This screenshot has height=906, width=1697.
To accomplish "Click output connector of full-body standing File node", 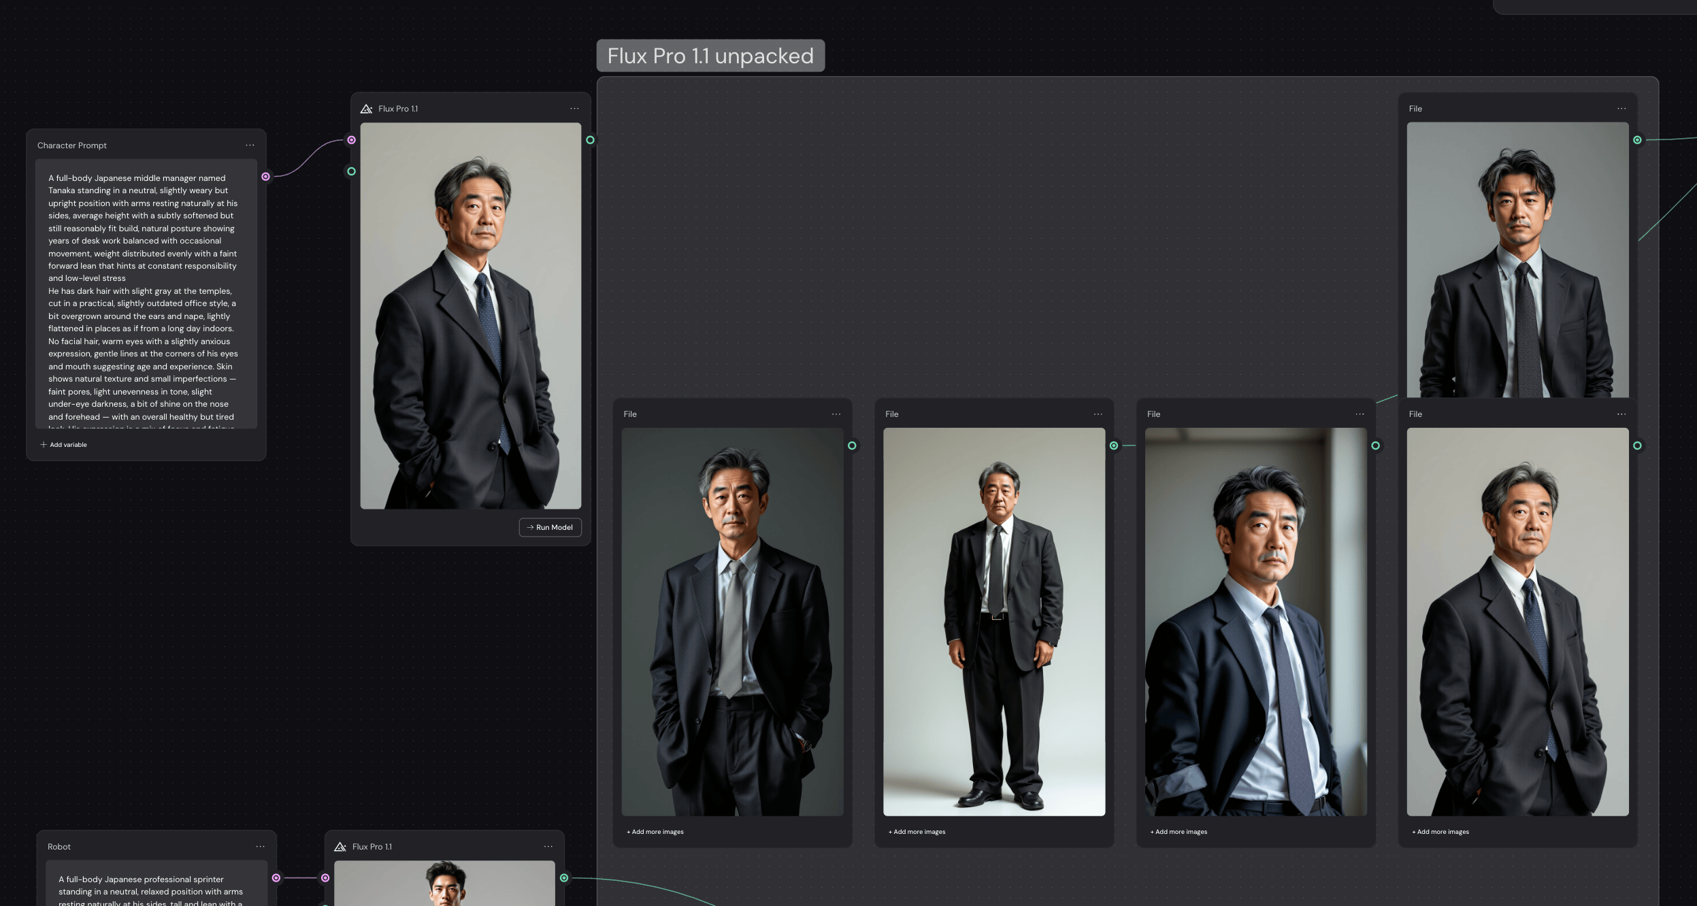I will tap(1114, 446).
